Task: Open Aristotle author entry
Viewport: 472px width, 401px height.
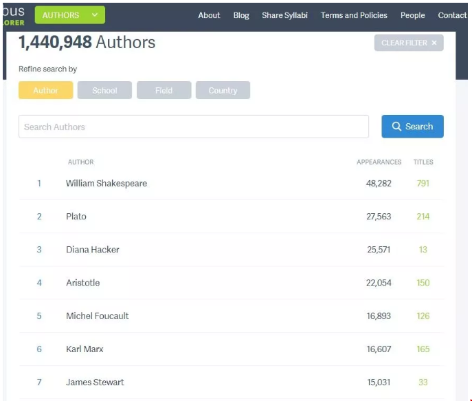Action: coord(82,283)
